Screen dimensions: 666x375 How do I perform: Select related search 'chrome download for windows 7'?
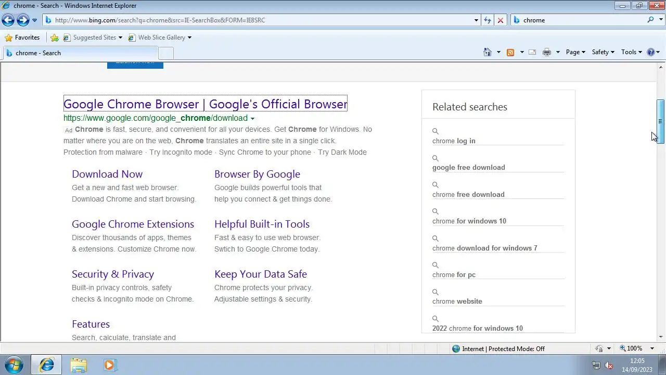tap(485, 248)
